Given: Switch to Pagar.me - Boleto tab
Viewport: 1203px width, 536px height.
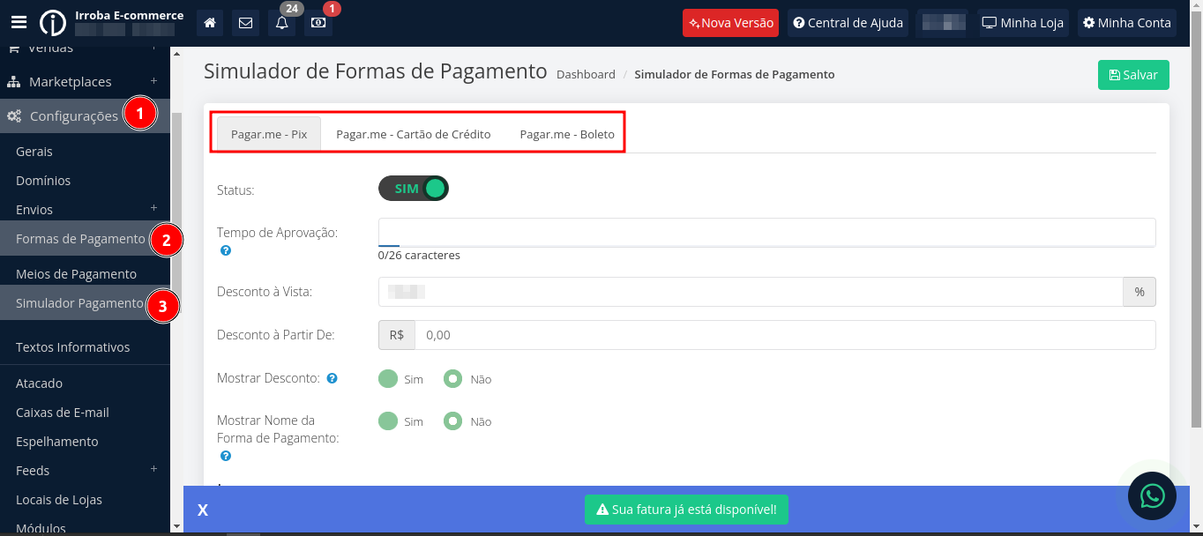Looking at the screenshot, I should (x=567, y=135).
